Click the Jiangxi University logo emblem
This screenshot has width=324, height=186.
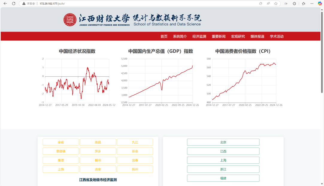pos(70,20)
